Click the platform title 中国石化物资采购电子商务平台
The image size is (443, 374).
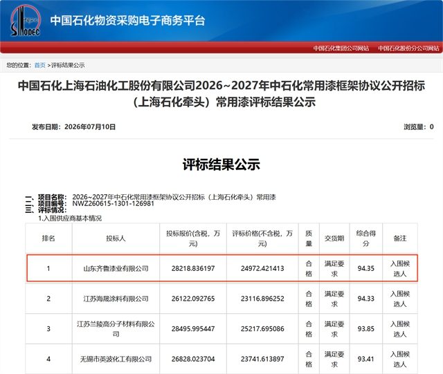[127, 21]
